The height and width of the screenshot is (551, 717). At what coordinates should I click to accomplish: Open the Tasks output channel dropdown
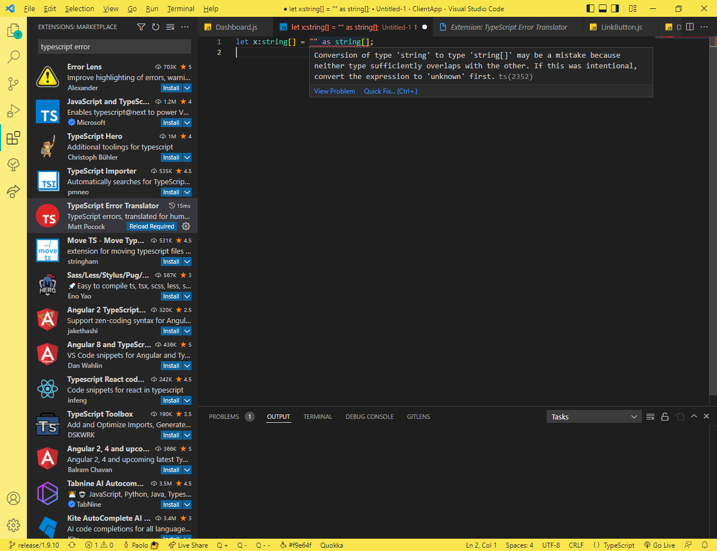point(594,416)
